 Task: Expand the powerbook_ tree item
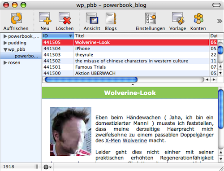click(x=5, y=36)
